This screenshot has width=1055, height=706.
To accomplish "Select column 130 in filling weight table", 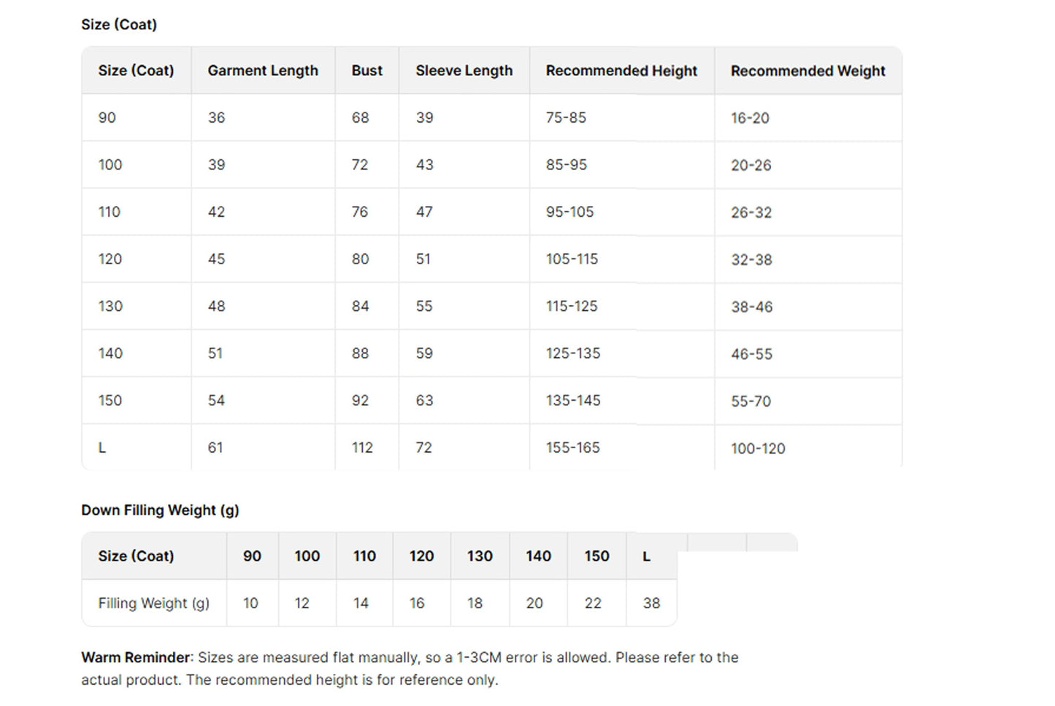I will pyautogui.click(x=480, y=556).
